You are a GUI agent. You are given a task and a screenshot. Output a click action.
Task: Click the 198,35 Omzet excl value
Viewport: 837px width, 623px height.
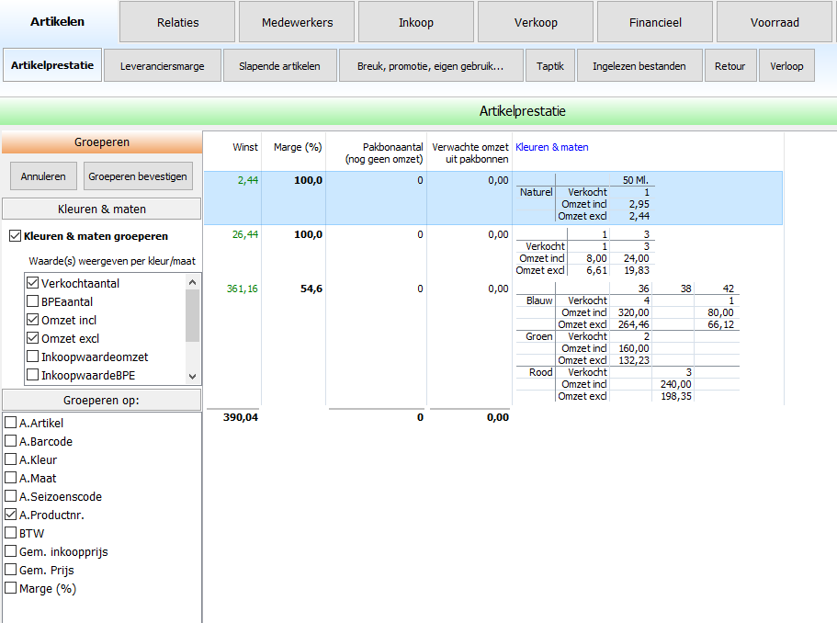(x=676, y=396)
